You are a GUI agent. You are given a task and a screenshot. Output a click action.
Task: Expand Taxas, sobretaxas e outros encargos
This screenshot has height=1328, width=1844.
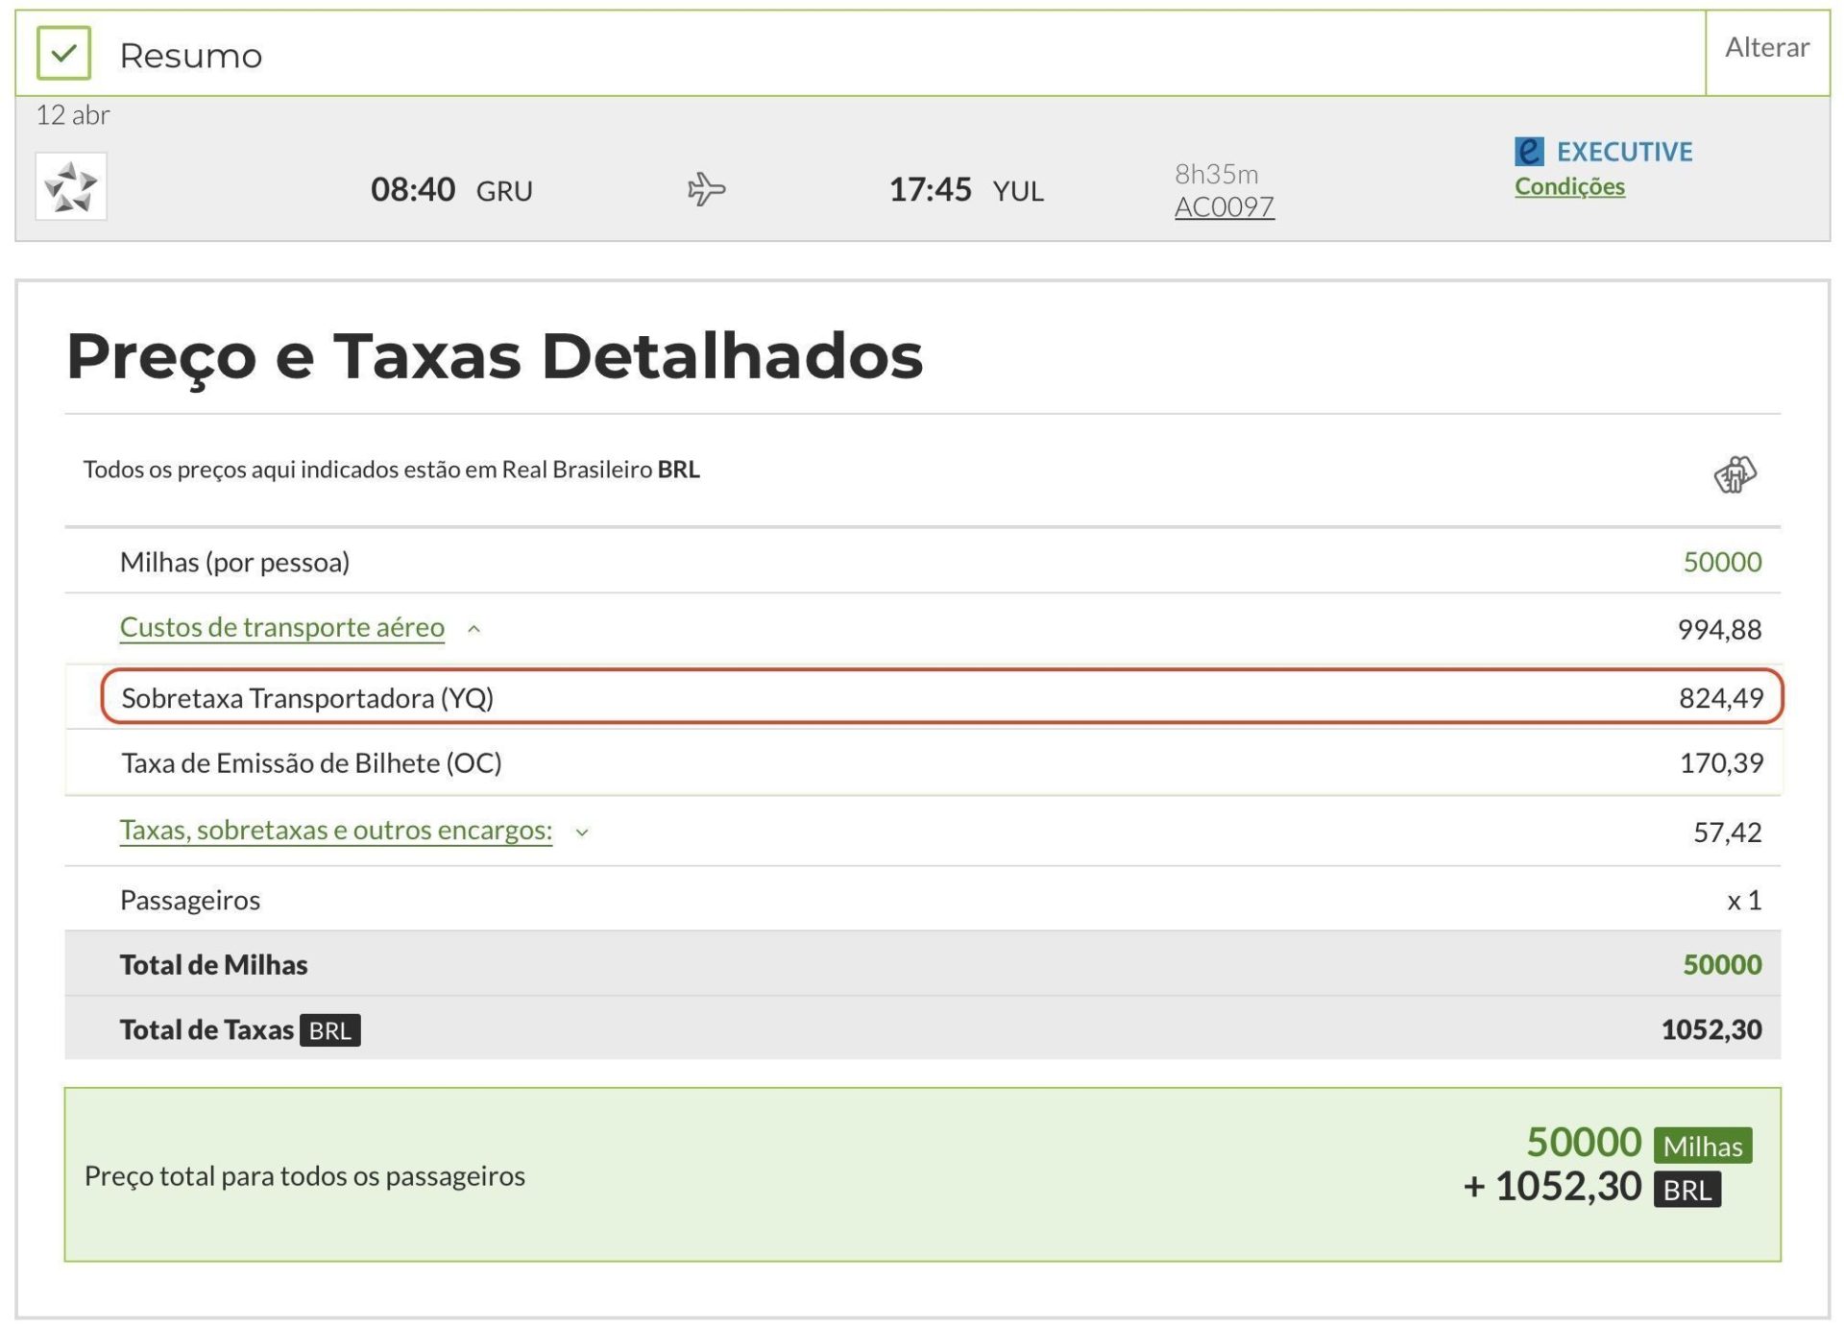coord(335,831)
